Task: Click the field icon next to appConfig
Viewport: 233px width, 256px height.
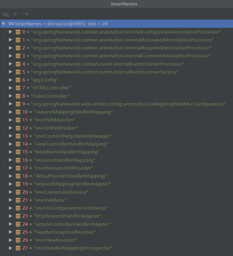Action: pos(18,80)
